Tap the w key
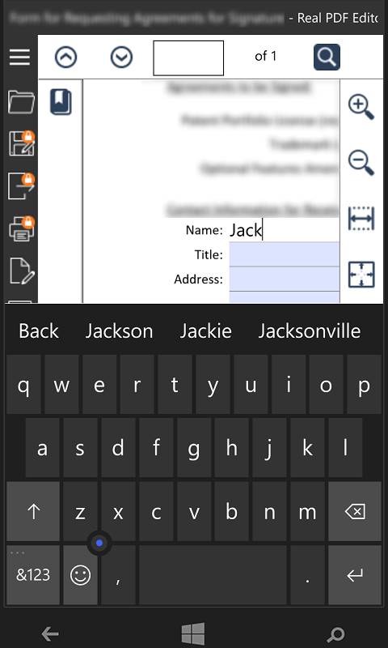The width and height of the screenshot is (388, 648). 61,384
